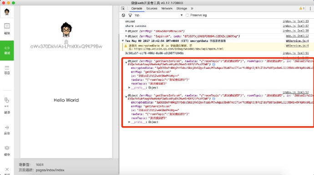This screenshot has height=175, width=314.
Task: Click the scene value 1001
Action: click(x=40, y=165)
